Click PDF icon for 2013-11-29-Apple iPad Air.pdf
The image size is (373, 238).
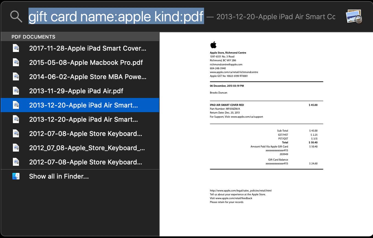click(16, 91)
